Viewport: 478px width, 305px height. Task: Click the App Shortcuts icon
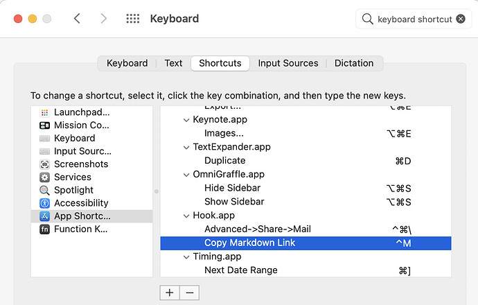point(44,216)
